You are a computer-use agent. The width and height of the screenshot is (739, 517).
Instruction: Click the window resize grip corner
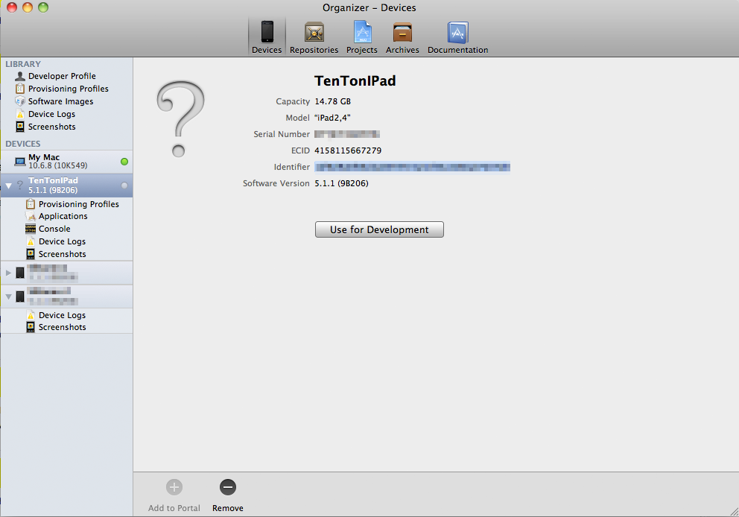734,512
